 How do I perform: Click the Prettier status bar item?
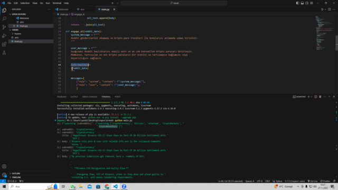pyautogui.click(x=325, y=181)
